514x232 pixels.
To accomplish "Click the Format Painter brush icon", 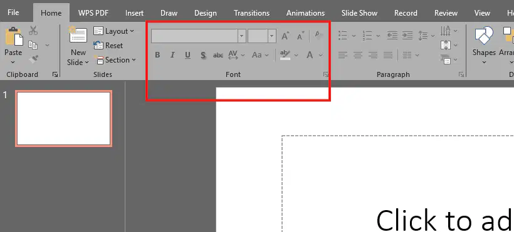I will 33,59.
